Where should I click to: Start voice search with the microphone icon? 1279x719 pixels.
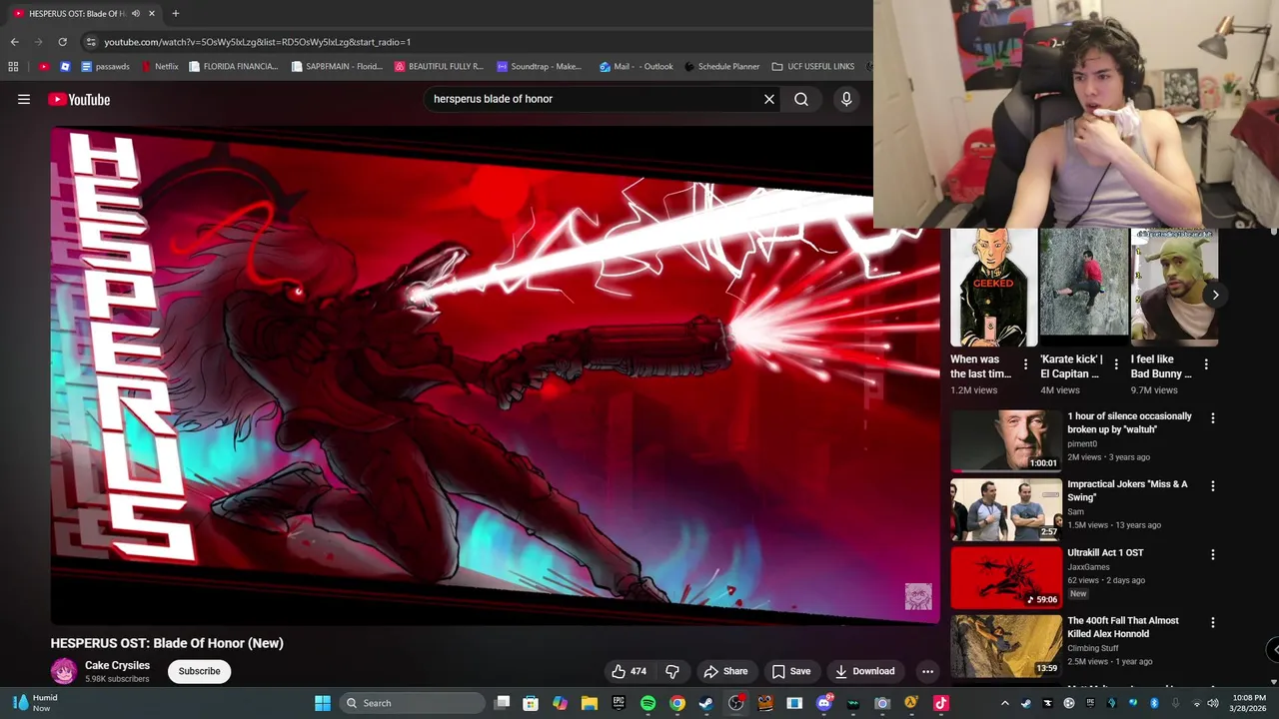point(846,99)
